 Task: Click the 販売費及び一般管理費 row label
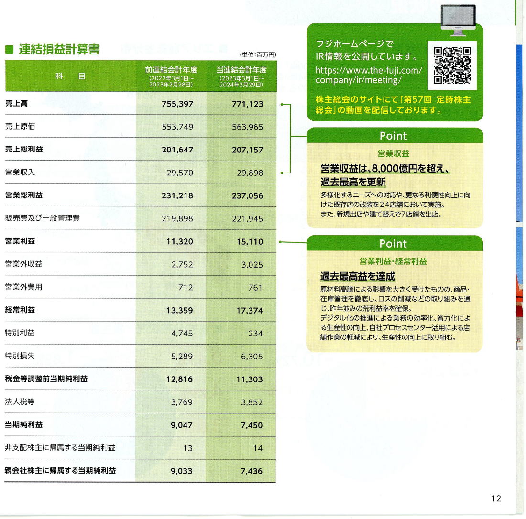(x=42, y=218)
